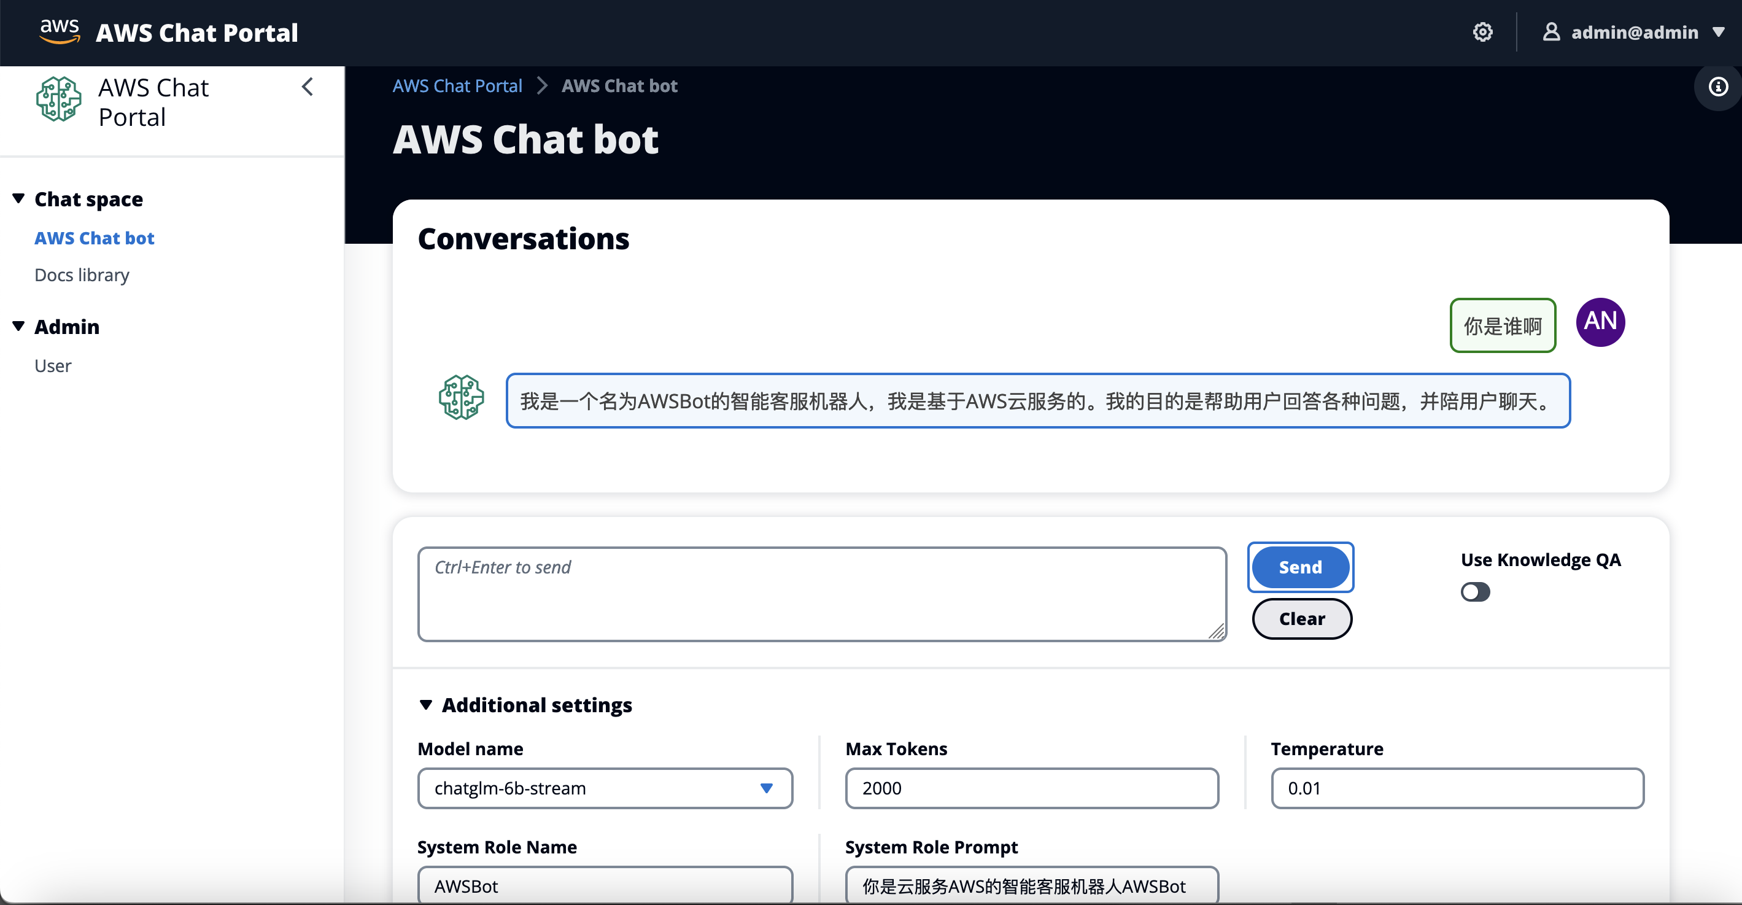Screen dimensions: 1742x905
Task: Click the AWS logo in top bar
Action: point(60,32)
